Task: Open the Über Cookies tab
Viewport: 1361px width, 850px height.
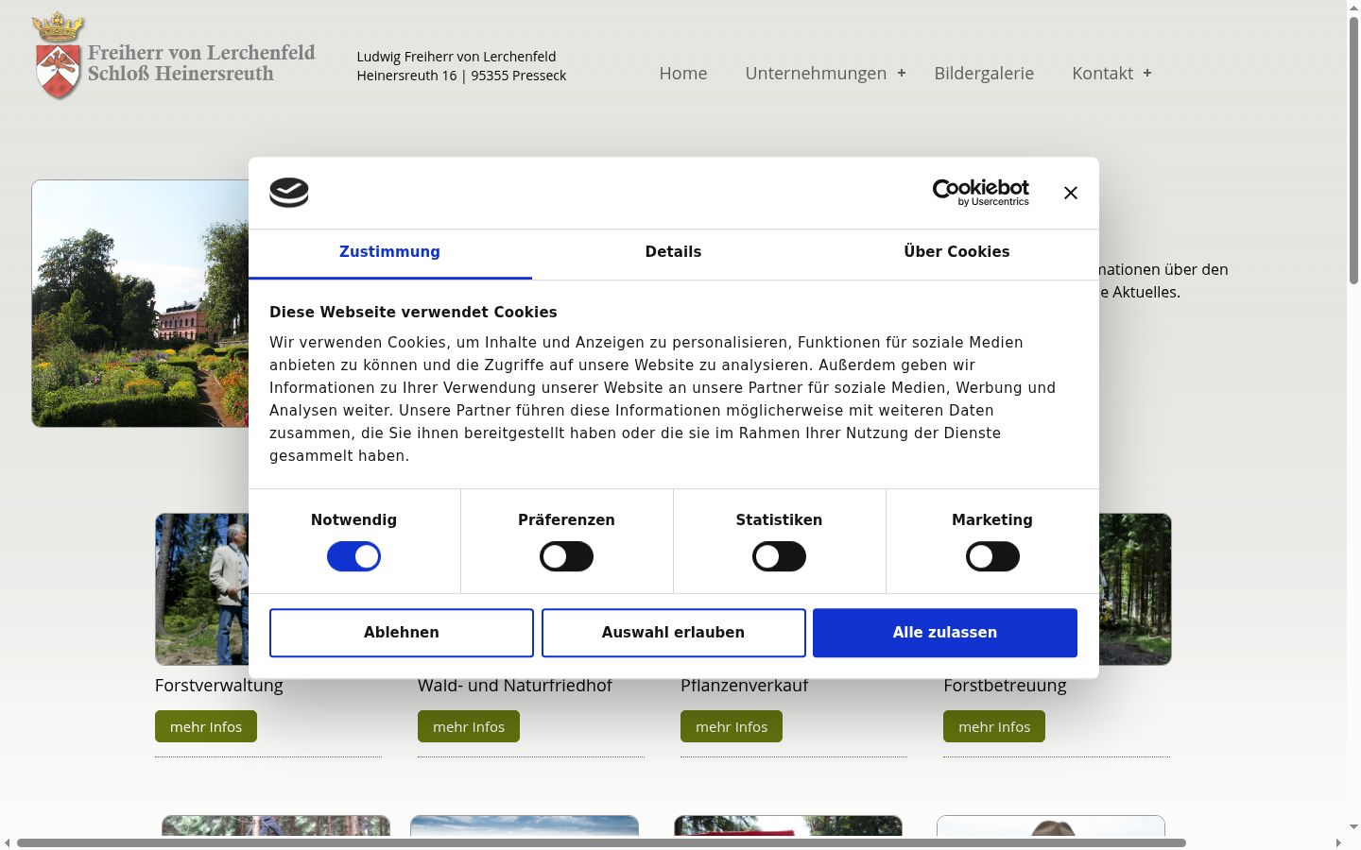Action: (957, 253)
